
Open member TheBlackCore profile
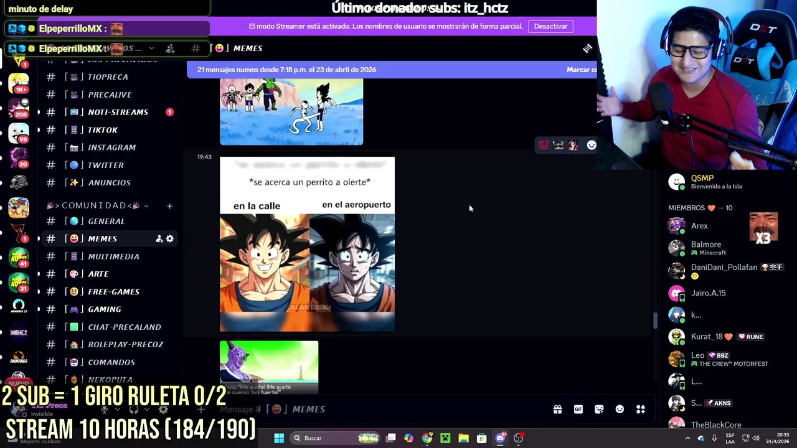(722, 424)
